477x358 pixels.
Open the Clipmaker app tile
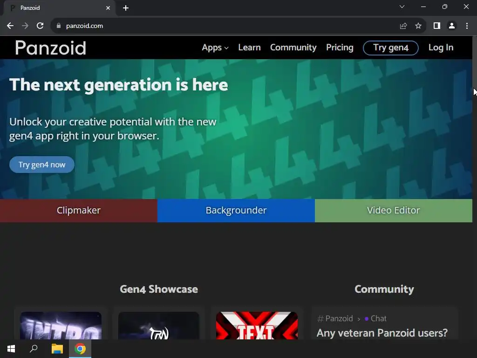click(78, 211)
